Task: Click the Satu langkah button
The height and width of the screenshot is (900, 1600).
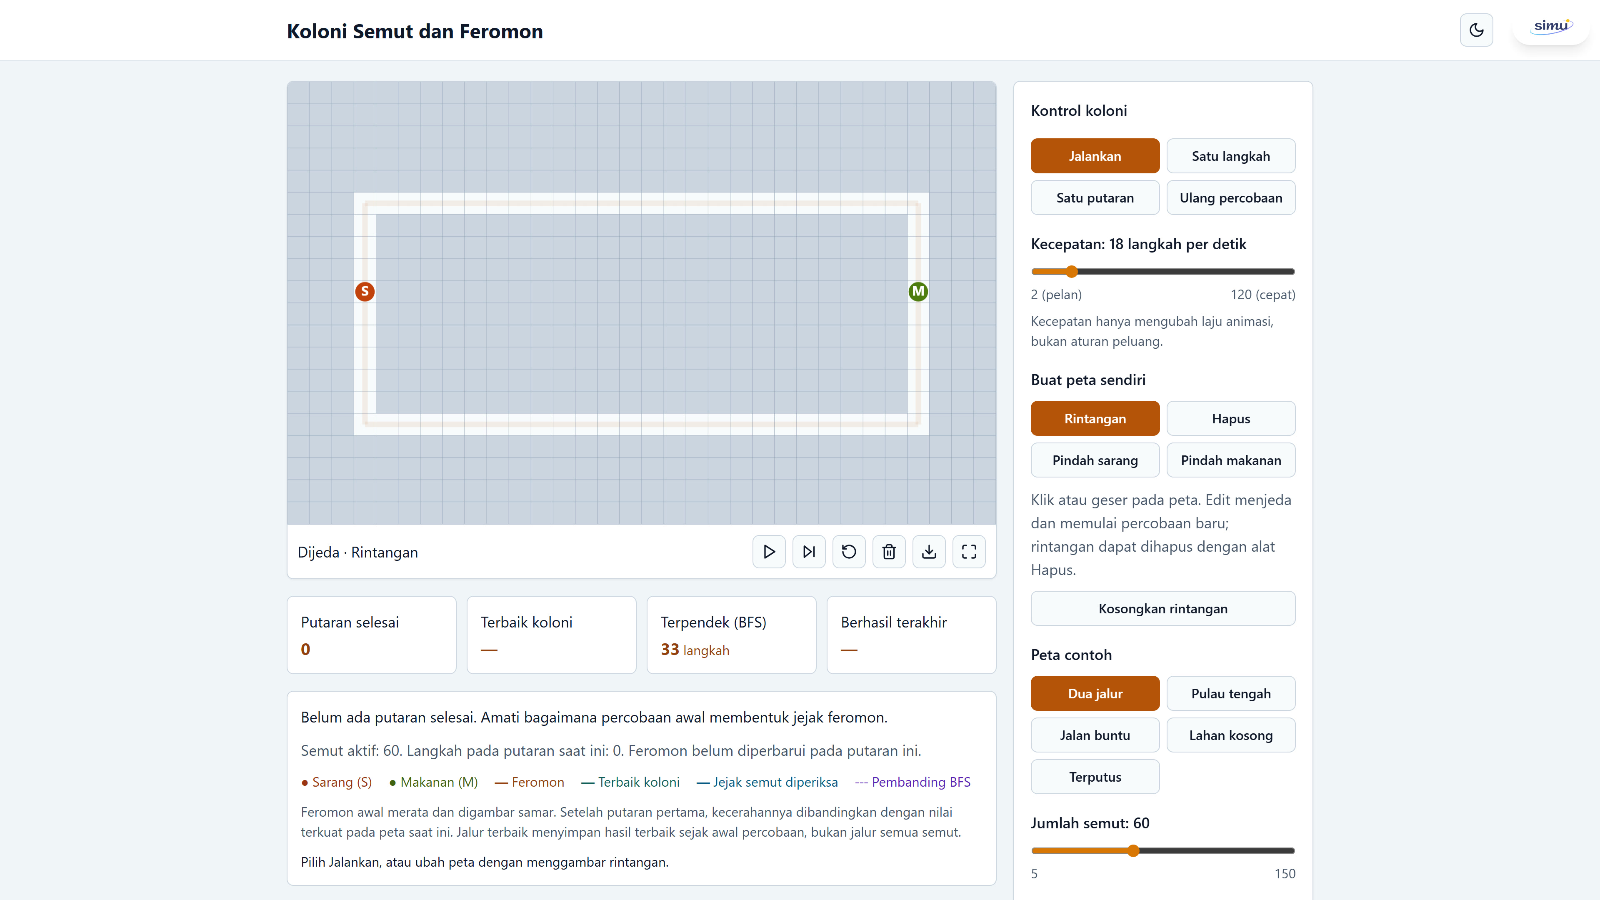Action: pyautogui.click(x=1230, y=156)
